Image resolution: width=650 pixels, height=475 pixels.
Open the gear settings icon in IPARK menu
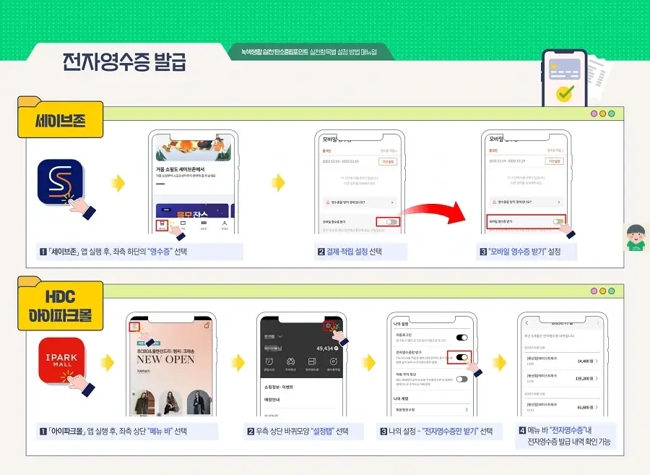[x=328, y=326]
